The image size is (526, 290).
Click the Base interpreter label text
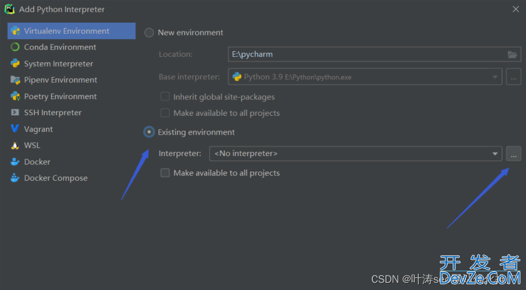coord(189,77)
